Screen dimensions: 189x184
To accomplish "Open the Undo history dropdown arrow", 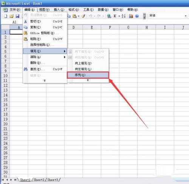I will pos(94,16).
